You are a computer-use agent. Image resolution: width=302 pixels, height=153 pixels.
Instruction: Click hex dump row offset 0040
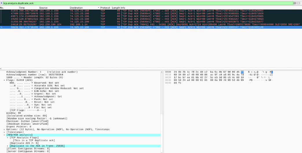(x=168, y=83)
